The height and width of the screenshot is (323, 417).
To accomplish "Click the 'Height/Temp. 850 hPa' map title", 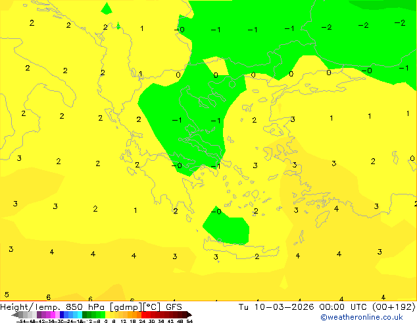I will [52, 307].
